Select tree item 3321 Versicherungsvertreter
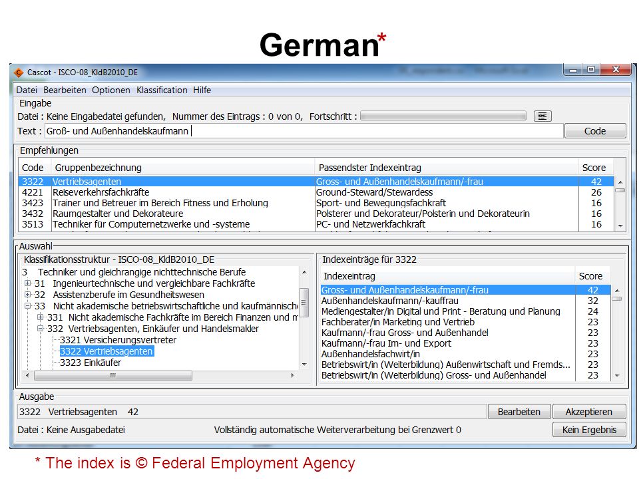The width and height of the screenshot is (639, 479). 118,340
